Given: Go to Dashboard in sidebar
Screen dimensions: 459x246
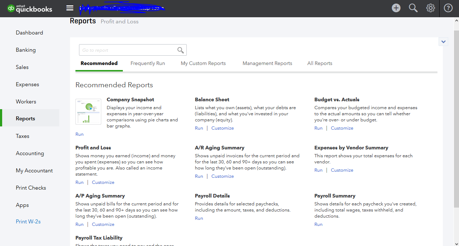Looking at the screenshot, I should pyautogui.click(x=29, y=33).
